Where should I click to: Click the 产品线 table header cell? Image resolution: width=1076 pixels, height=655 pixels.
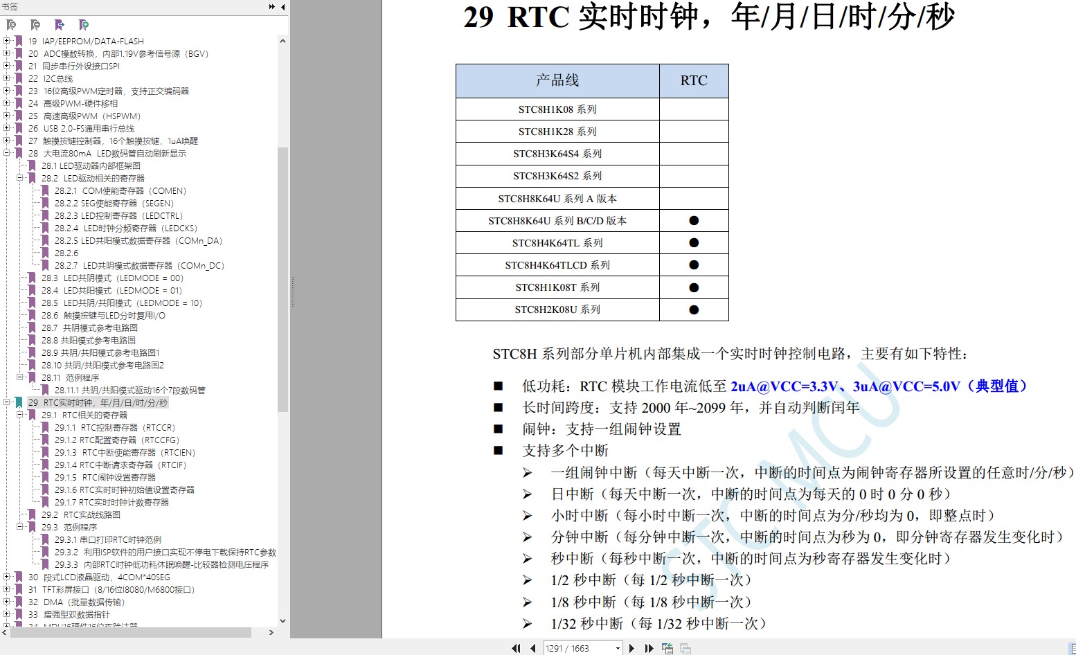[x=557, y=81]
